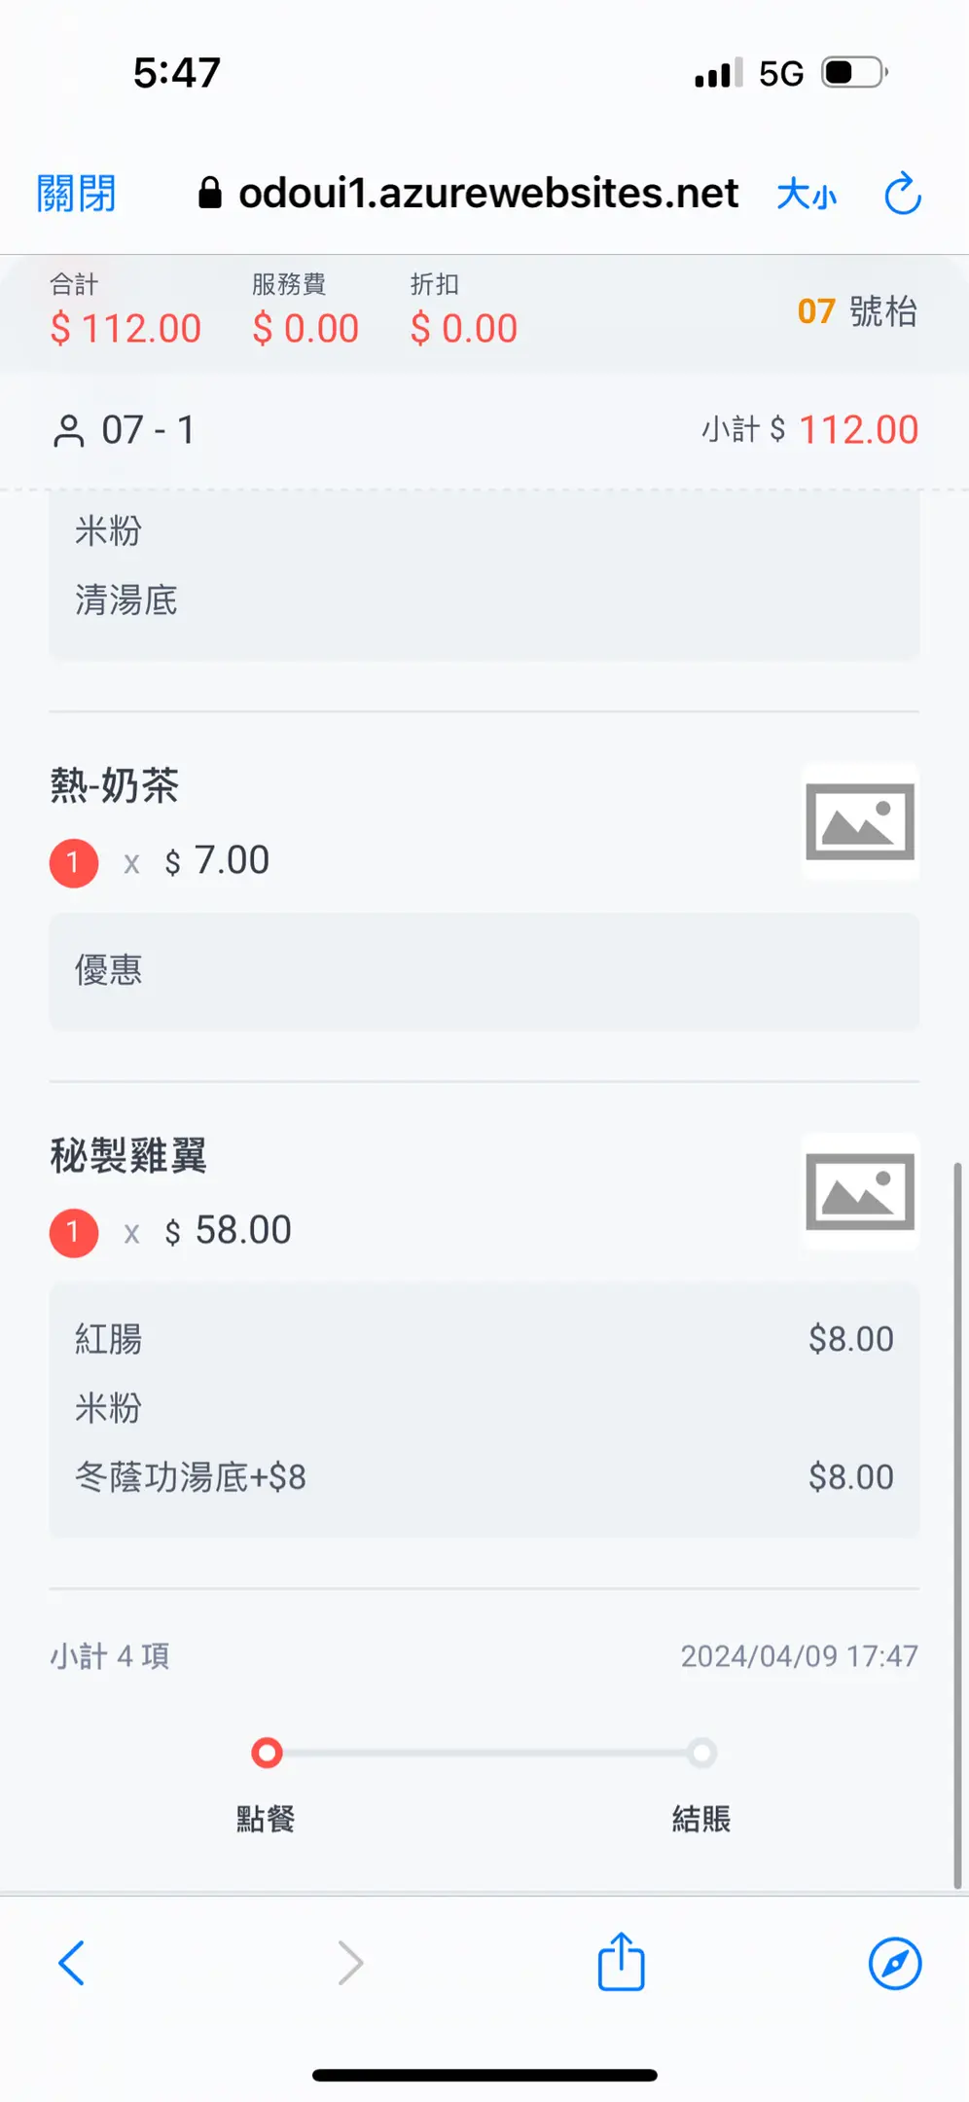Select the 結賬 step circle
Viewport: 969px width, 2102px height.
coord(700,1753)
